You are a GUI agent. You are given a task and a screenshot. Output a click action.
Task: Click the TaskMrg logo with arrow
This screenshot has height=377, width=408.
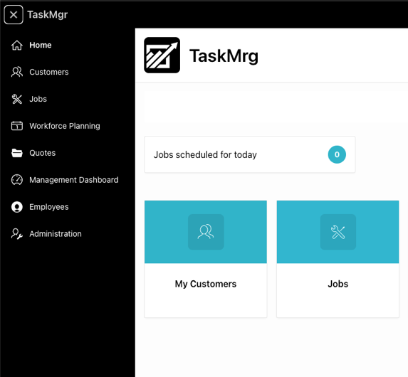click(162, 55)
